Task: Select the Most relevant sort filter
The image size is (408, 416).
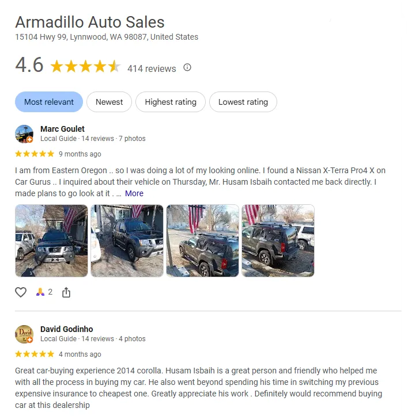Action: coord(49,102)
